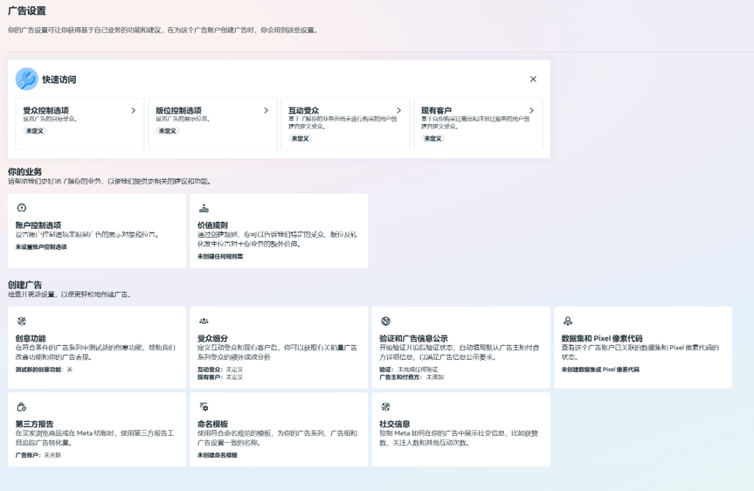Expand the 受众控制选项 chevron
This screenshot has width=754, height=491.
coord(133,111)
